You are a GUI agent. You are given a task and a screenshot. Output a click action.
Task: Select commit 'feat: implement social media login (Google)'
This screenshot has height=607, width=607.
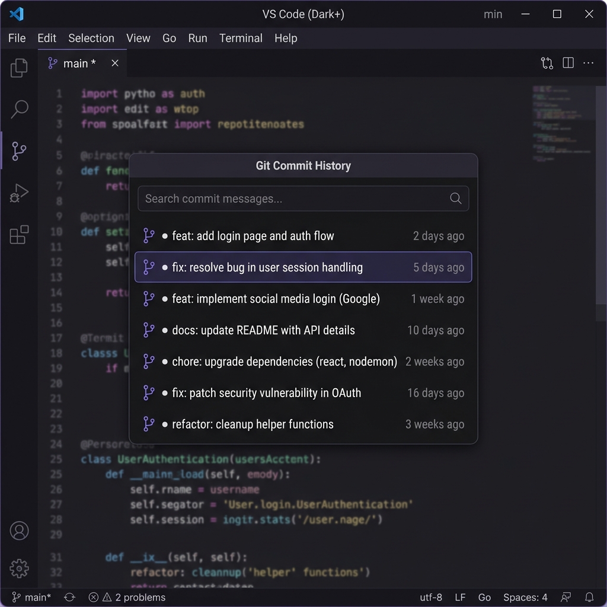tap(303, 299)
